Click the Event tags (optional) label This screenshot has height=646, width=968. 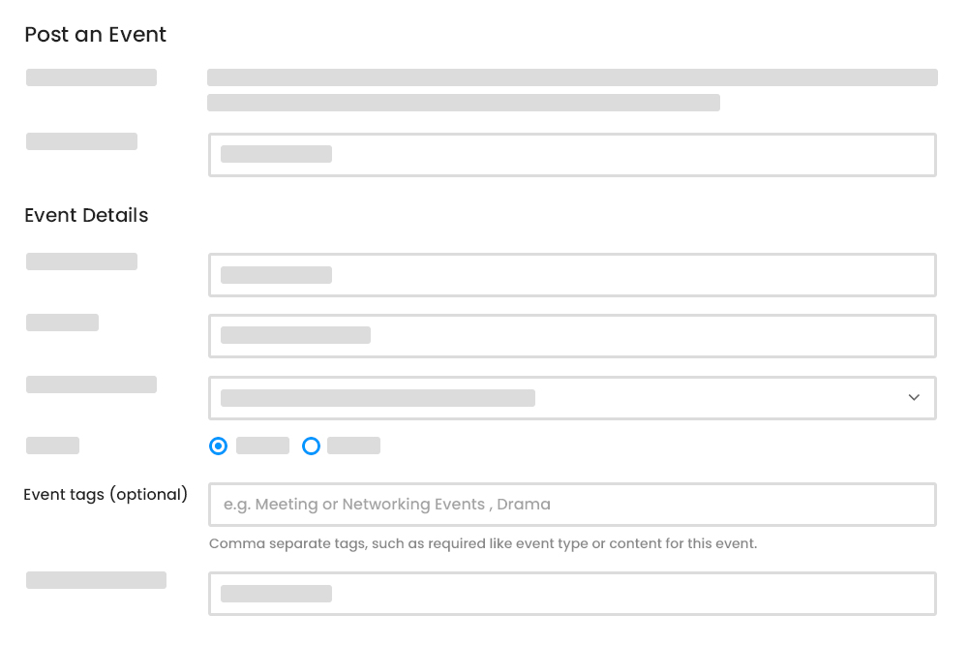tap(105, 494)
